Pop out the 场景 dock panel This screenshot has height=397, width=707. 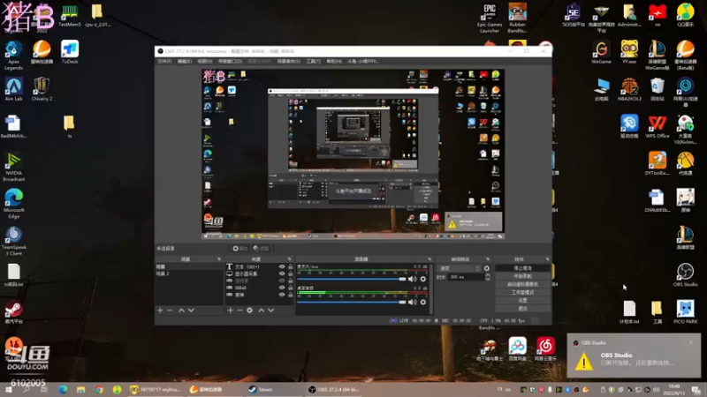[x=219, y=259]
